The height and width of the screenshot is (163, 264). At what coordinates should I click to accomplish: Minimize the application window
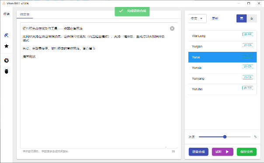[x=239, y=3]
